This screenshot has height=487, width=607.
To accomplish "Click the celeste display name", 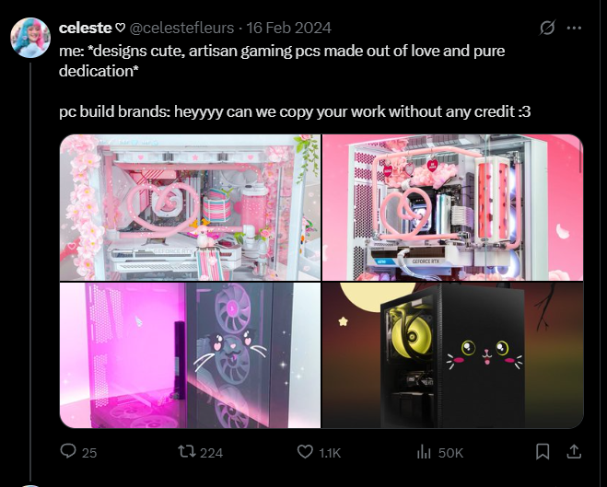I will click(x=86, y=28).
